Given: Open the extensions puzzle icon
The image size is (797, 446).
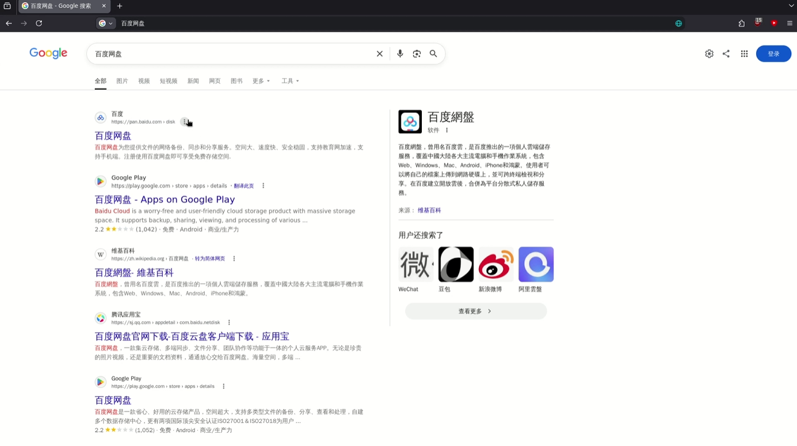Looking at the screenshot, I should (741, 23).
